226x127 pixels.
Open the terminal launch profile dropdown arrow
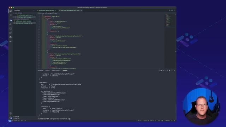[x=165, y=71]
